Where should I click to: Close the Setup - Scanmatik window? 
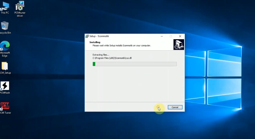180,36
